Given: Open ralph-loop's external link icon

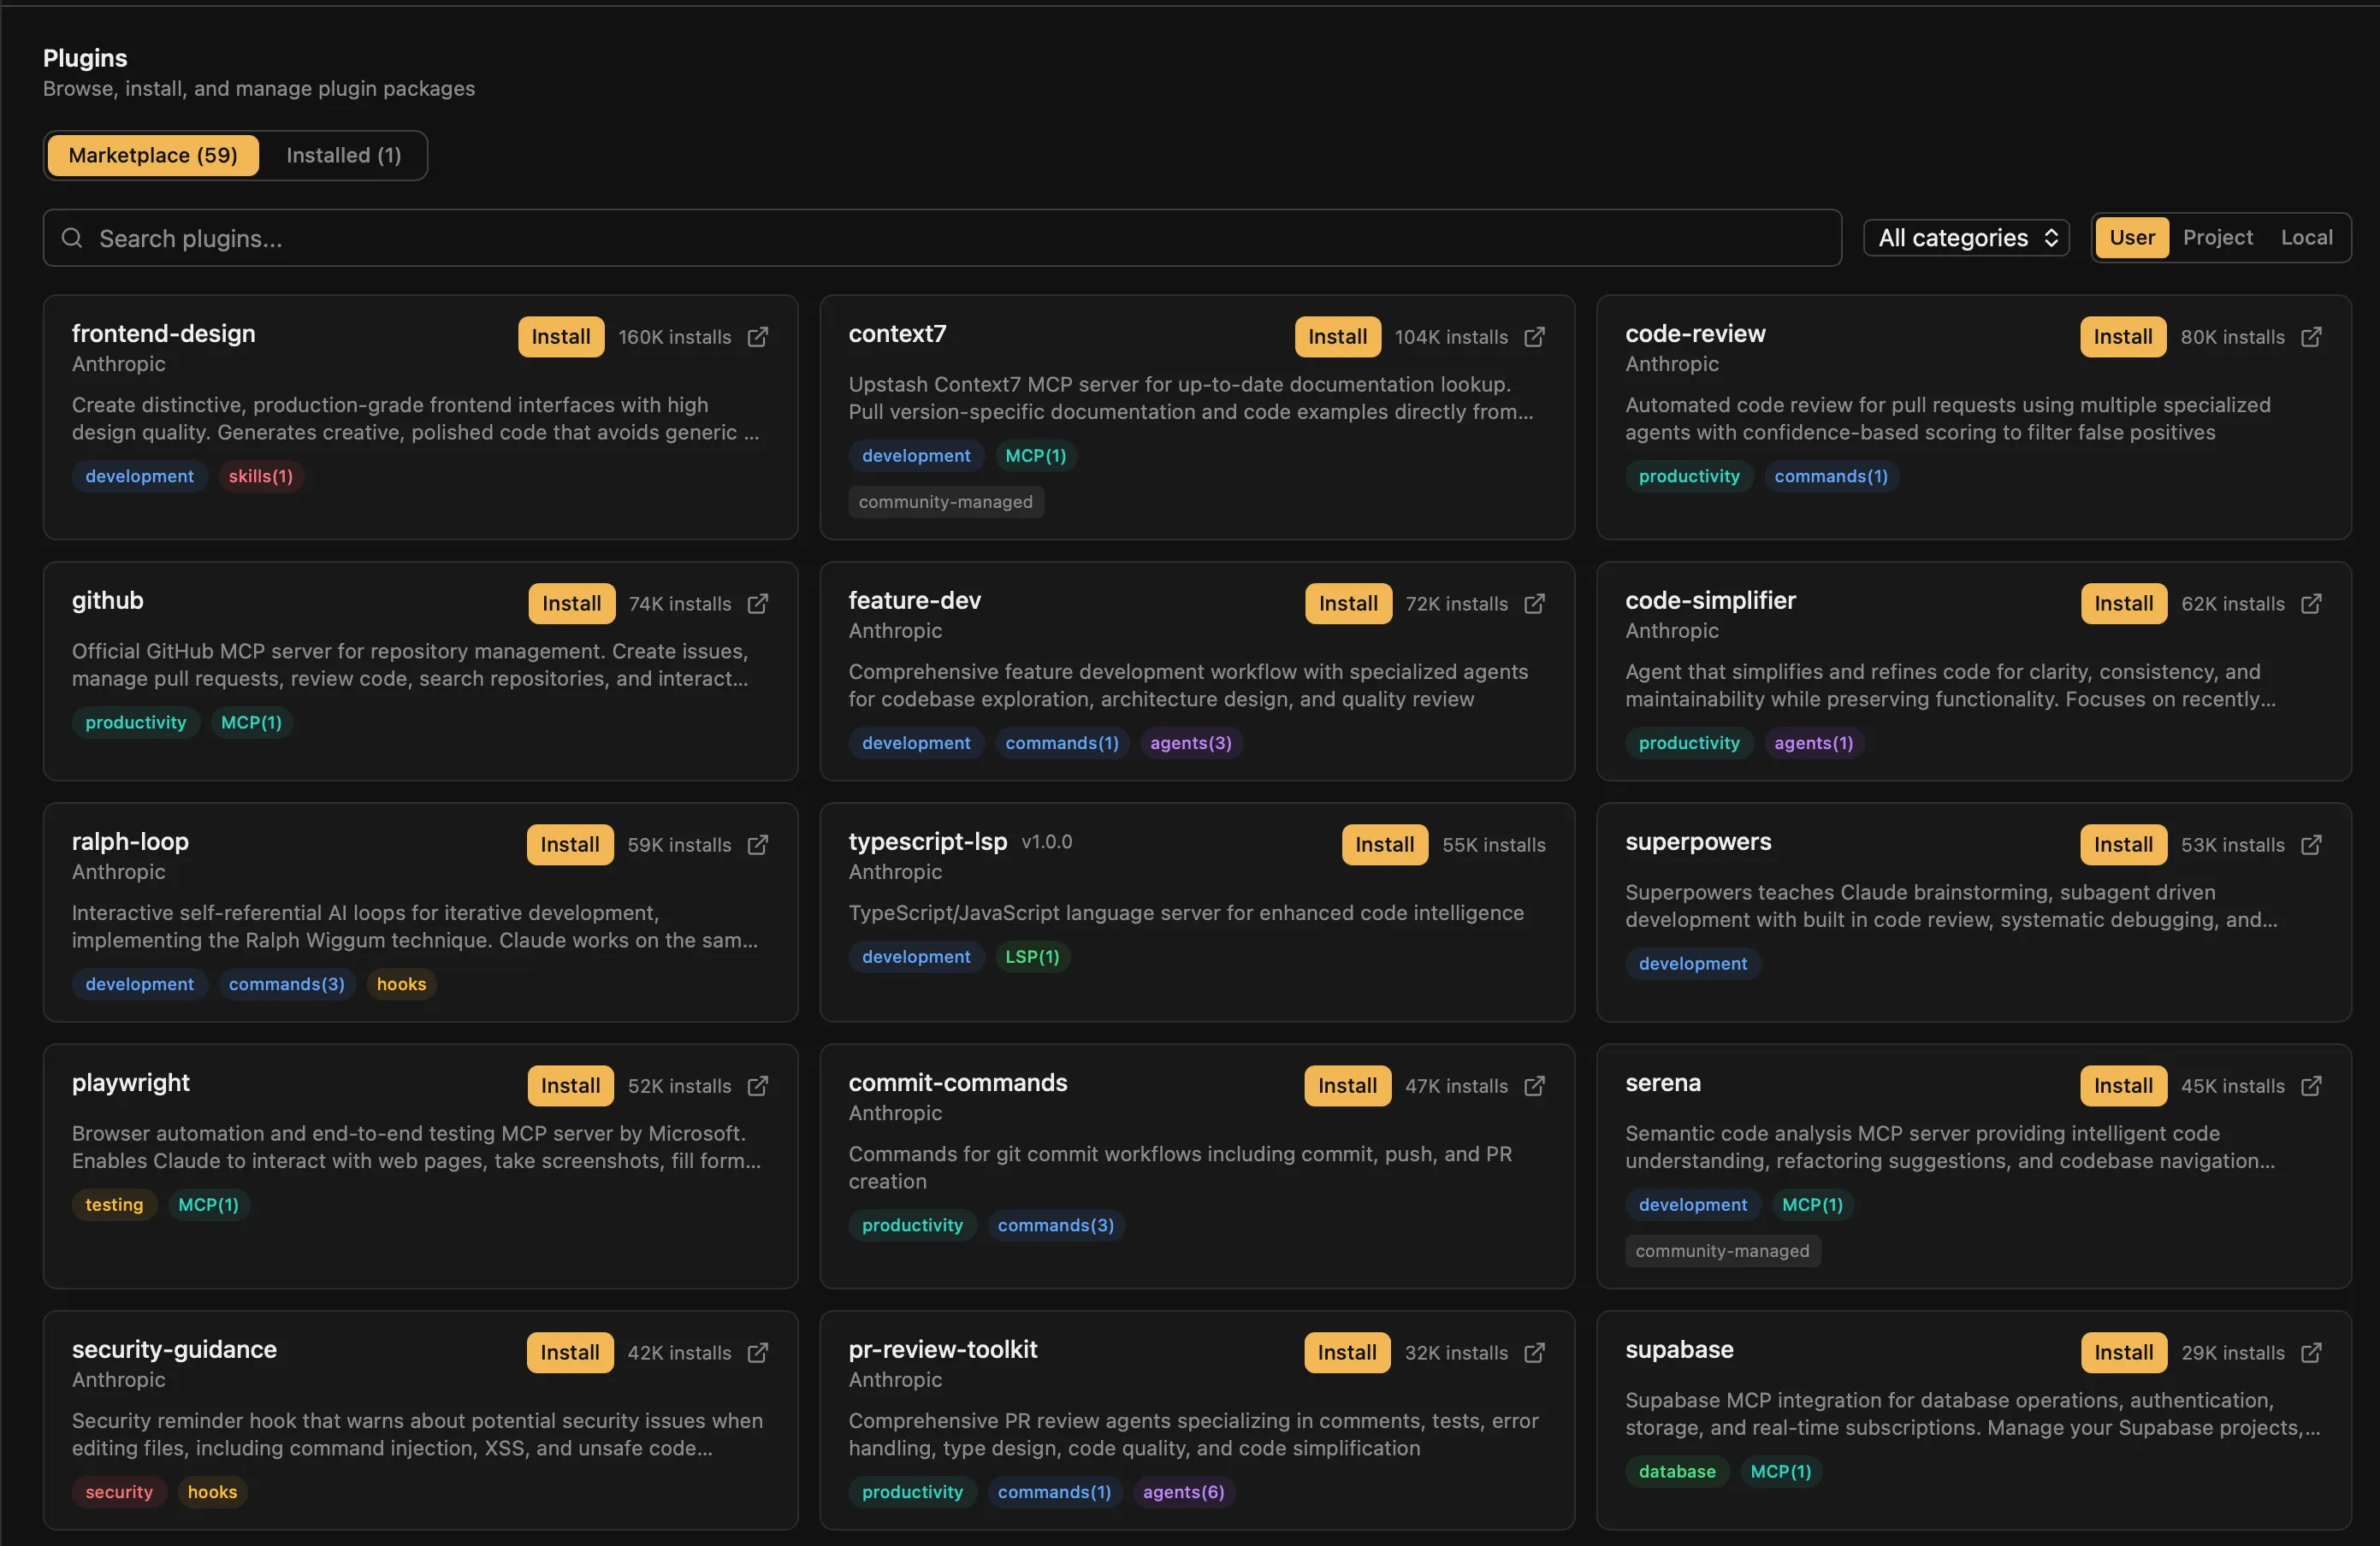Looking at the screenshot, I should coord(757,845).
